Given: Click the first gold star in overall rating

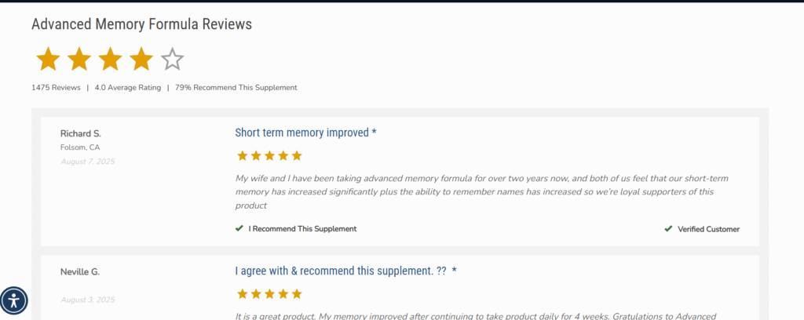Looking at the screenshot, I should pyautogui.click(x=48, y=60).
